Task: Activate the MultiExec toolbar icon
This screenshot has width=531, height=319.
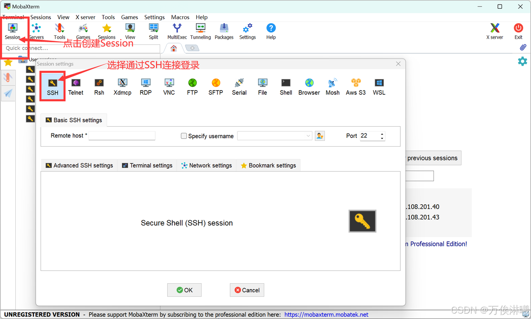Action: [177, 31]
